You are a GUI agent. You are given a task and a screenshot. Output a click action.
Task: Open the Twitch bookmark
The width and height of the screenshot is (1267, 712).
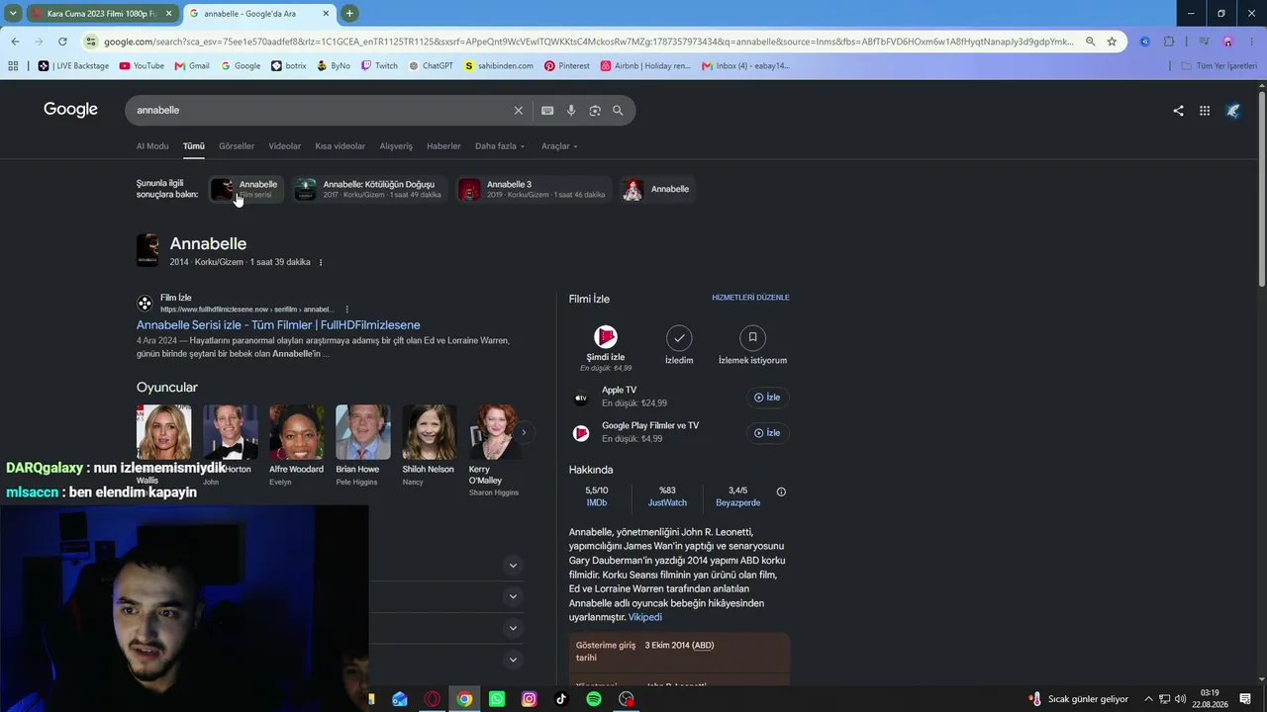[379, 66]
